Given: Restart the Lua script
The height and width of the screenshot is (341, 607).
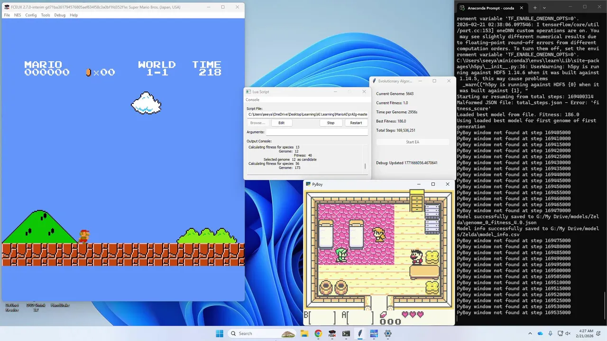Looking at the screenshot, I should pyautogui.click(x=356, y=123).
